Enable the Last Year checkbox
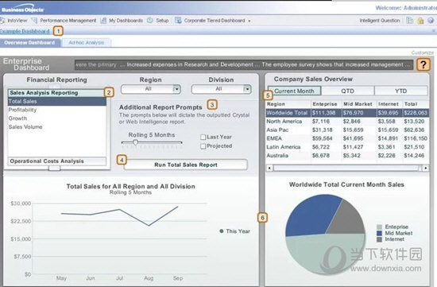The height and width of the screenshot is (287, 437). [203, 137]
